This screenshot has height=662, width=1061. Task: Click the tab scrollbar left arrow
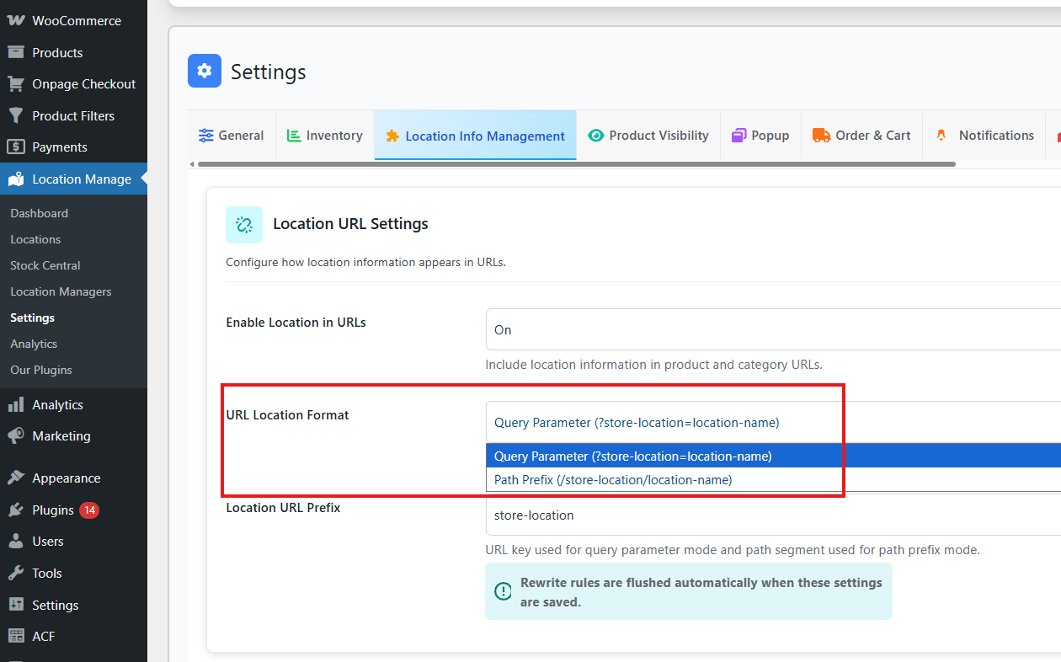tap(192, 164)
